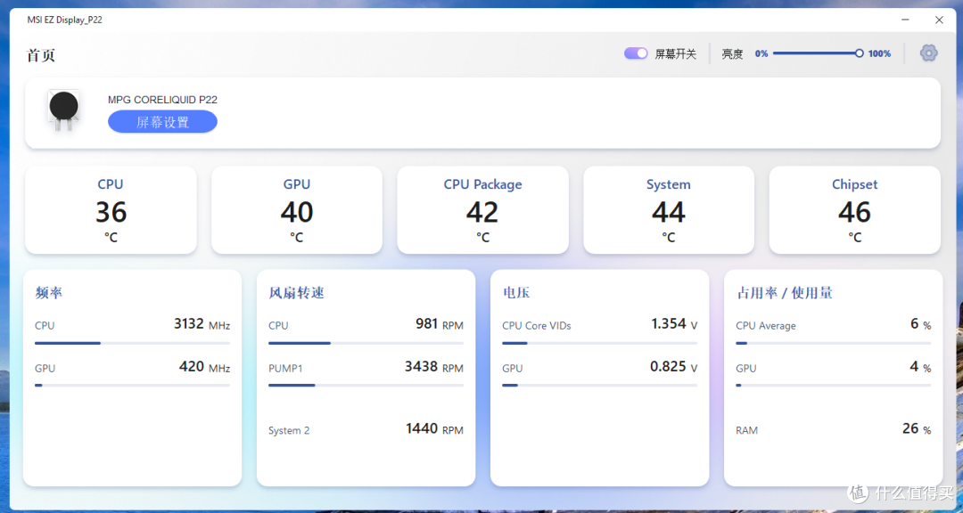Click the 占用率 / 使用量 usage title
This screenshot has width=963, height=513.
click(785, 293)
